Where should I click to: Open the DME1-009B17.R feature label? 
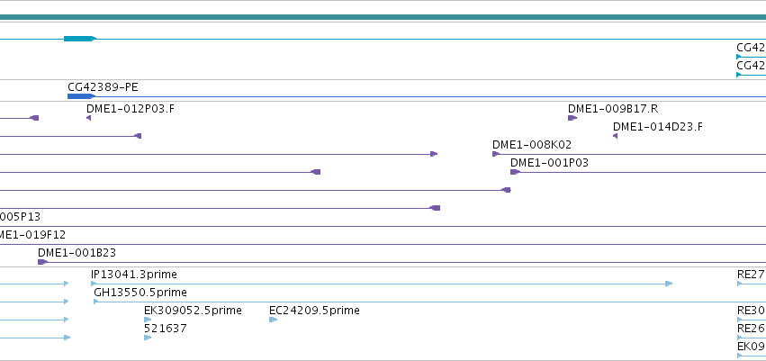pyautogui.click(x=613, y=108)
